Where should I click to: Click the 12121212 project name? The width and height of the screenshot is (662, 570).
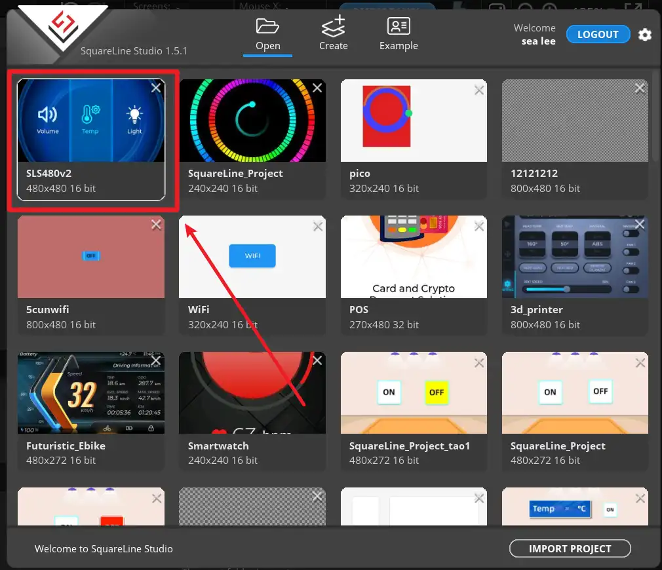coord(534,174)
